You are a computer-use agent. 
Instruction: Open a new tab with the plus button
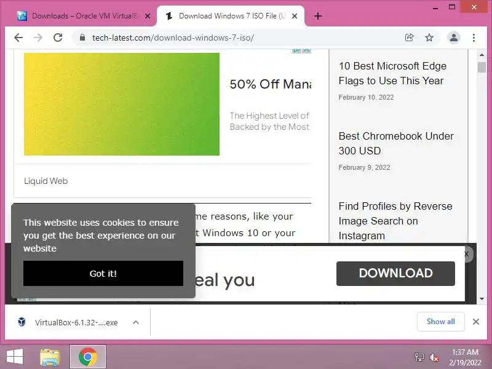[318, 16]
